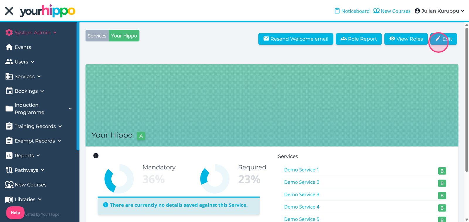Click the Edit button

[443, 39]
